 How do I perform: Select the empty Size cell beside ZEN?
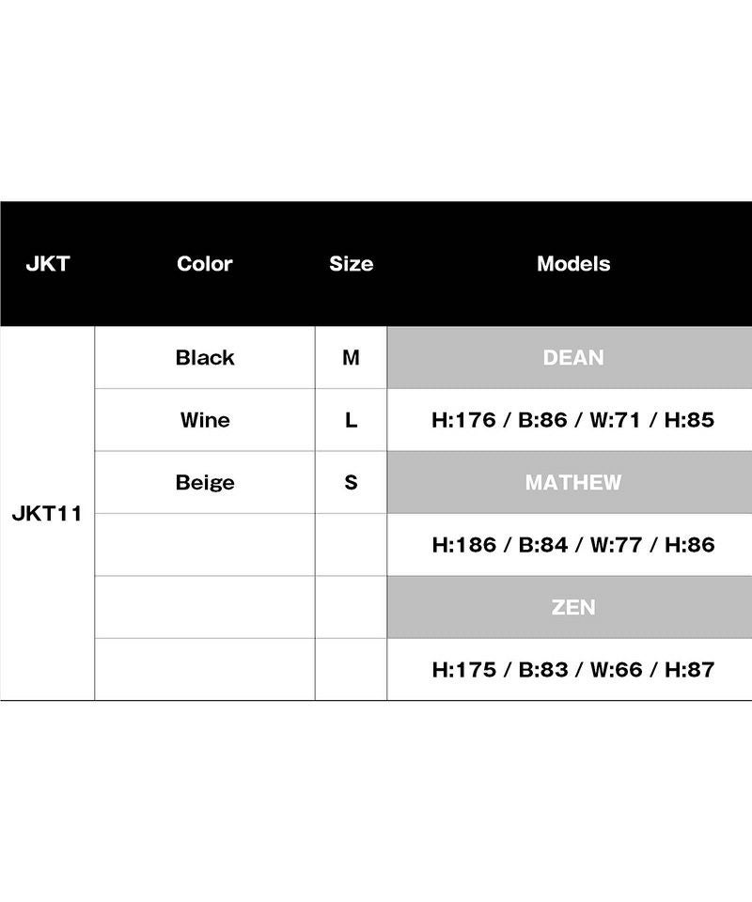click(351, 607)
